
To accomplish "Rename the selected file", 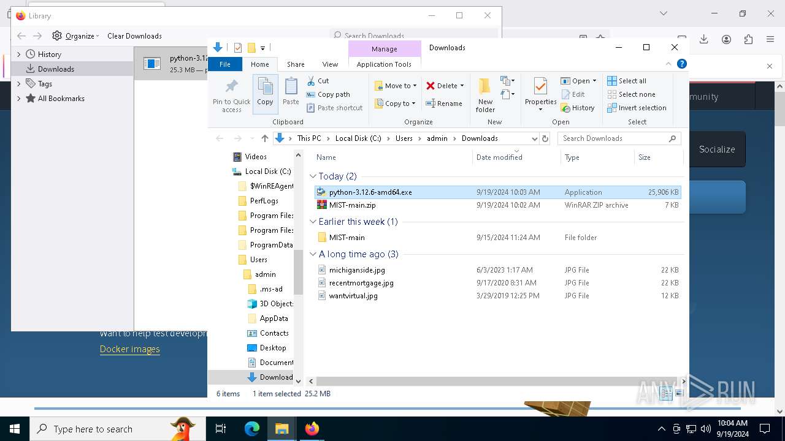I will (x=444, y=104).
